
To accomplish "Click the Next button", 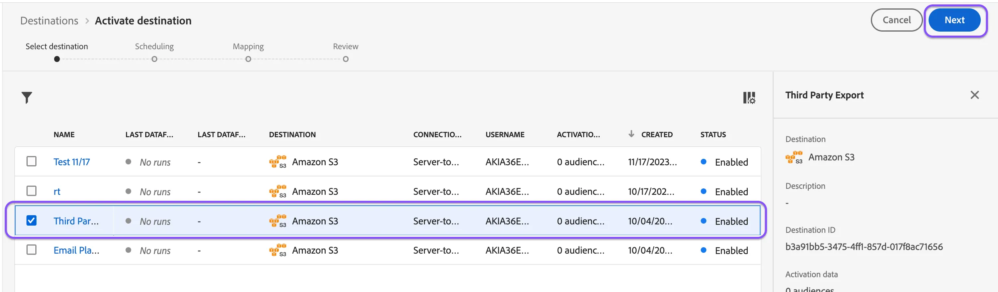I will 955,20.
